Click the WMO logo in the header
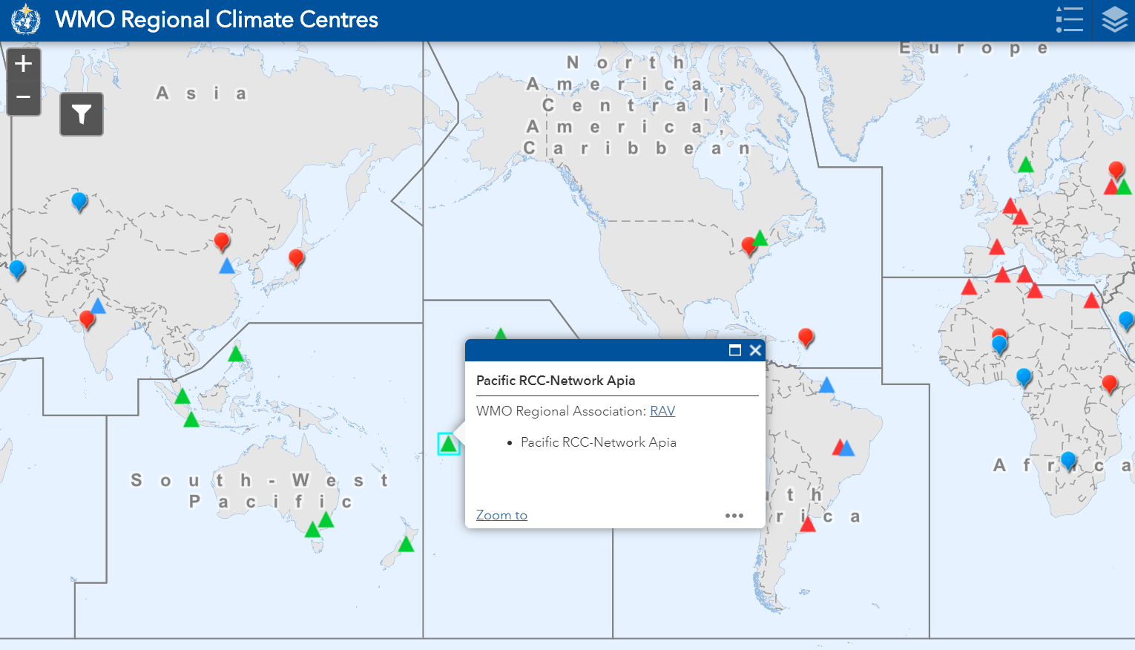 coord(27,20)
